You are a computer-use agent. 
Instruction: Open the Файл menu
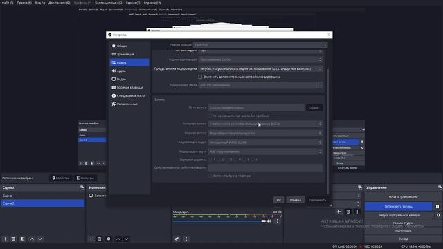[x=8, y=3]
